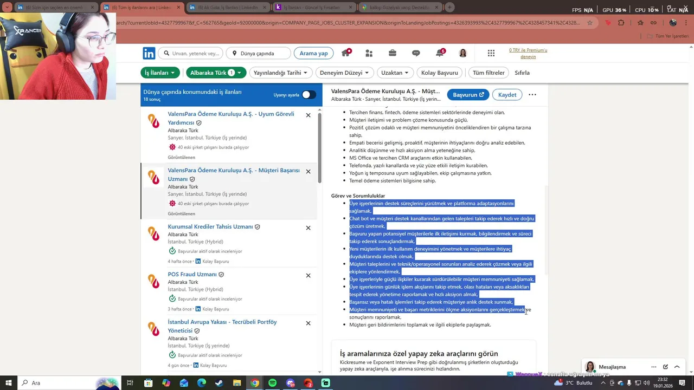Image resolution: width=694 pixels, height=390 pixels.
Task: Click the Arama yap search button
Action: click(x=313, y=53)
